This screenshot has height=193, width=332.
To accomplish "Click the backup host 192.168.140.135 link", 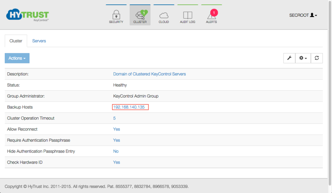I will (129, 107).
